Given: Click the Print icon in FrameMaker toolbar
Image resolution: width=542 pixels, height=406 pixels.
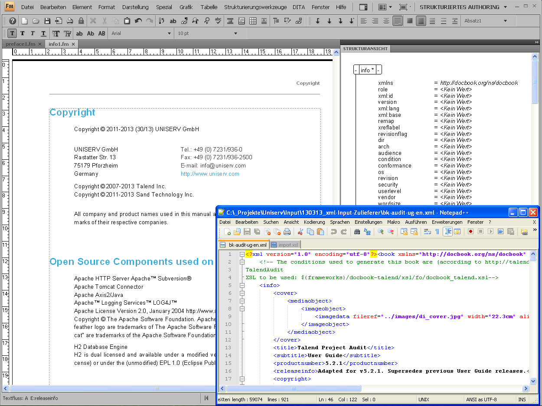Looking at the screenshot, I should [x=70, y=21].
